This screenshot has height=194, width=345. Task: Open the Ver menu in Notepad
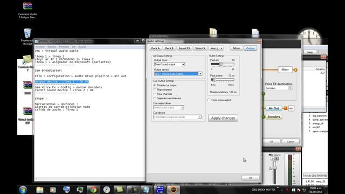(73, 47)
